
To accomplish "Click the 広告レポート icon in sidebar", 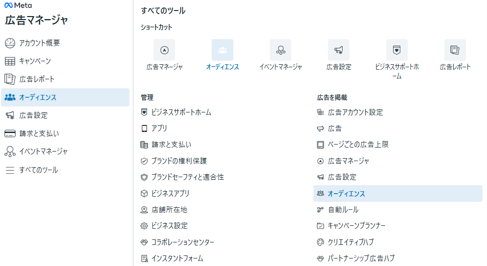I will coord(10,79).
